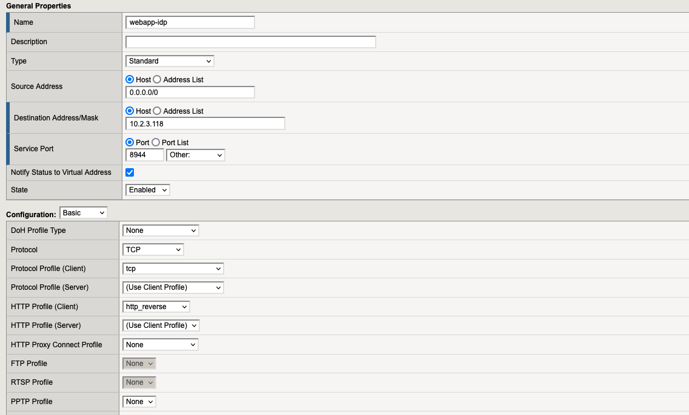Open the State dropdown showing Enabled
The height and width of the screenshot is (415, 689).
tap(148, 190)
